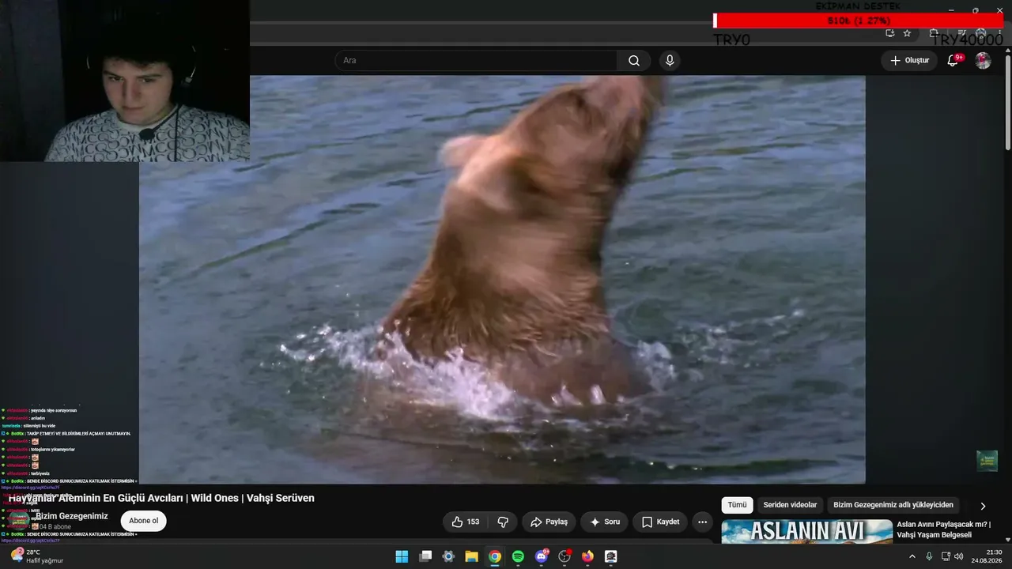Open the YouTube account avatar menu
Viewport: 1012px width, 569px height.
point(983,61)
